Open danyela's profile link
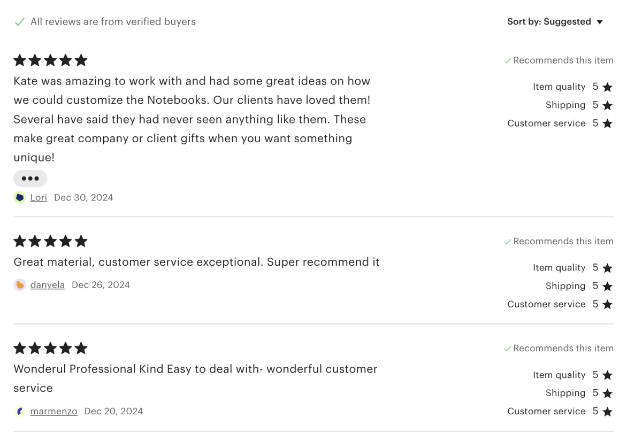 (47, 285)
